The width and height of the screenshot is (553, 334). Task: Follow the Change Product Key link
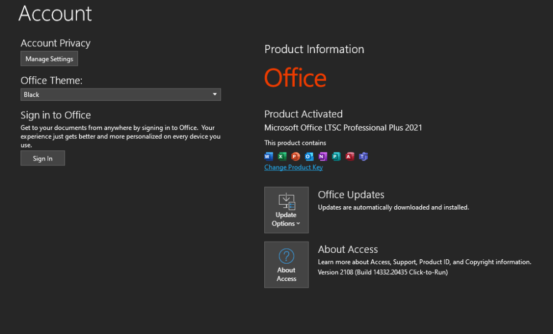294,167
